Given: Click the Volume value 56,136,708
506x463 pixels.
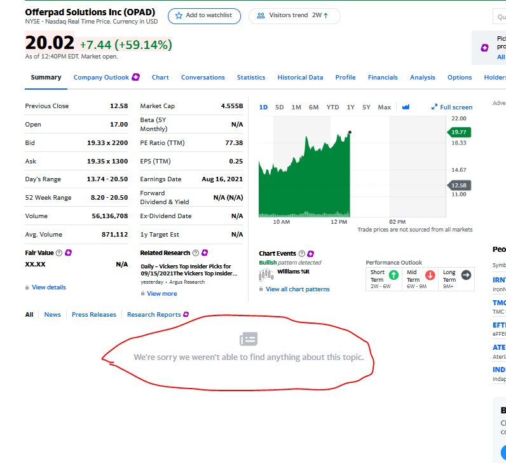Looking at the screenshot, I should coord(110,216).
